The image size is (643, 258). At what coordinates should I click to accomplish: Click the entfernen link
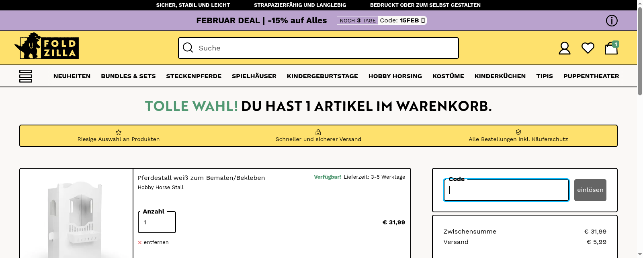click(156, 242)
